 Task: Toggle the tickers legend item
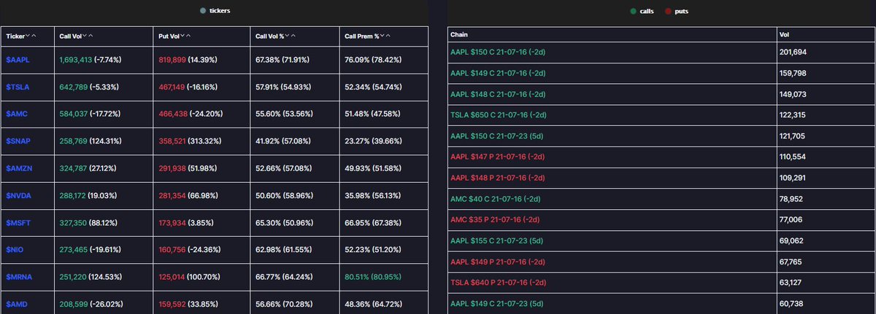(x=215, y=11)
